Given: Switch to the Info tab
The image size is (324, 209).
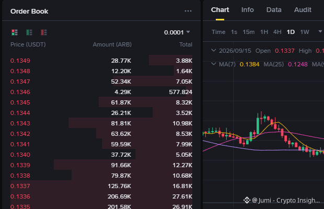Looking at the screenshot, I should pyautogui.click(x=247, y=10).
